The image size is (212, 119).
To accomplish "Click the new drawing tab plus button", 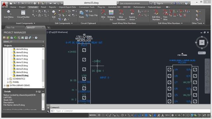I will click(48, 28).
